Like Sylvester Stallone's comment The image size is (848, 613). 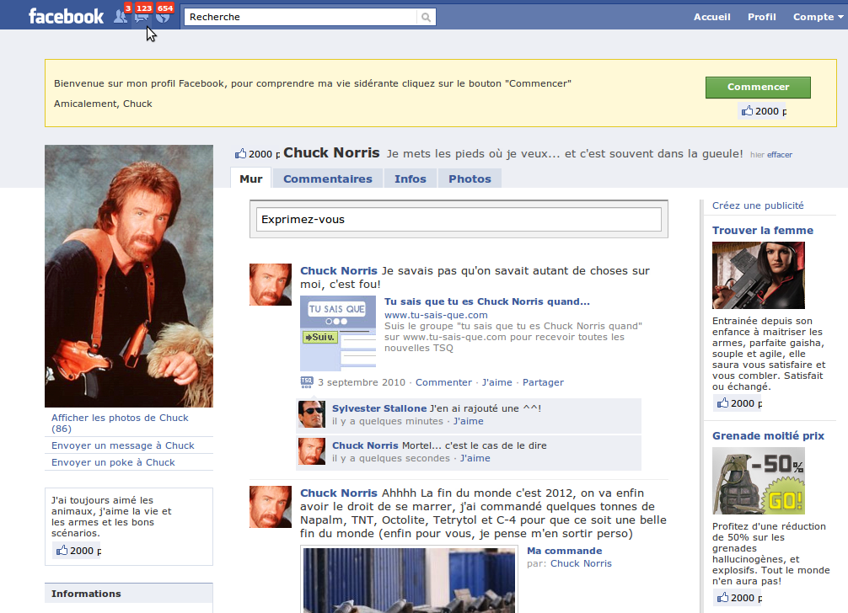[469, 421]
